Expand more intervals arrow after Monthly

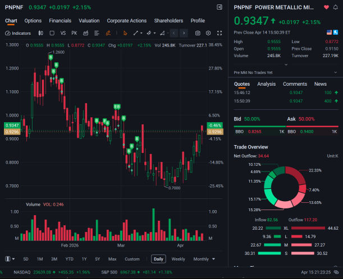pyautogui.click(x=213, y=259)
